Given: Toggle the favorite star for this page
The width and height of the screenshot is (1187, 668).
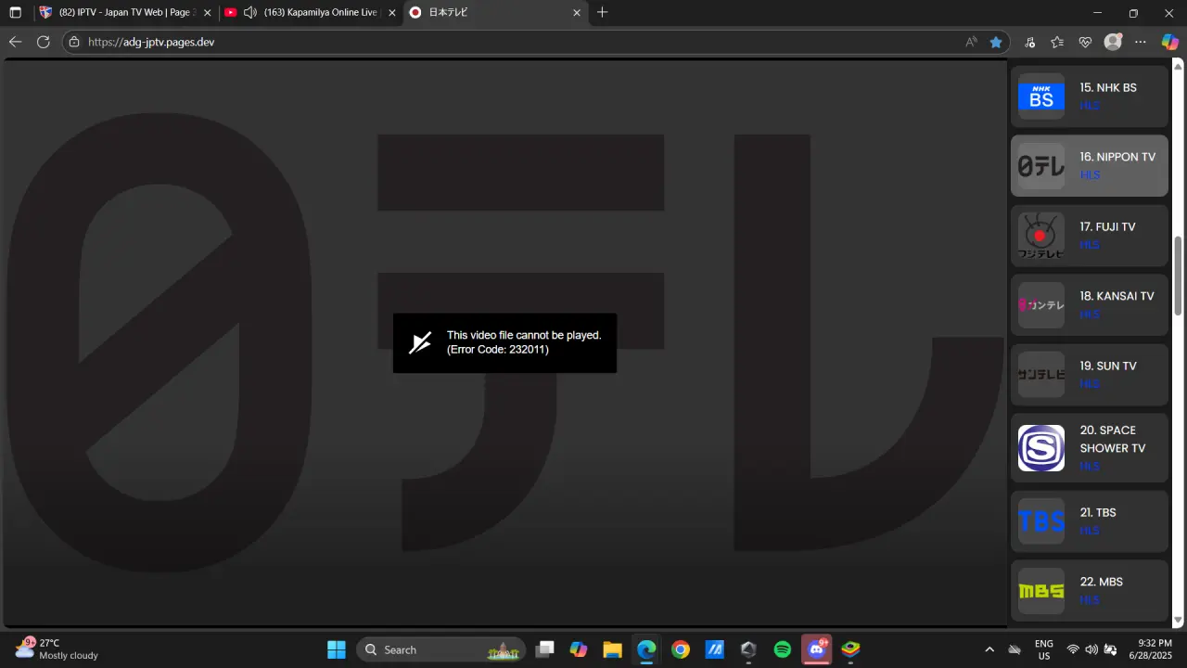Looking at the screenshot, I should 996,42.
